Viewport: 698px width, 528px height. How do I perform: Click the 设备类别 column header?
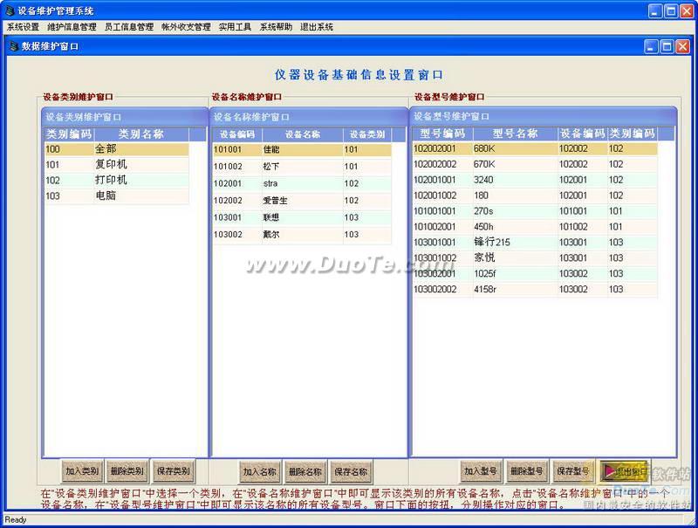(x=367, y=134)
